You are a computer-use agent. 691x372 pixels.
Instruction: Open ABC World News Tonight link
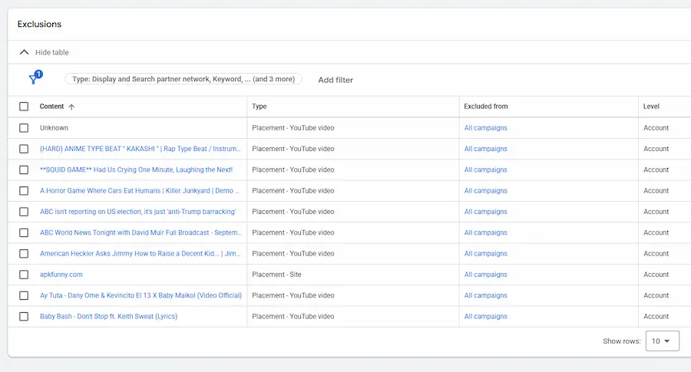pyautogui.click(x=141, y=232)
